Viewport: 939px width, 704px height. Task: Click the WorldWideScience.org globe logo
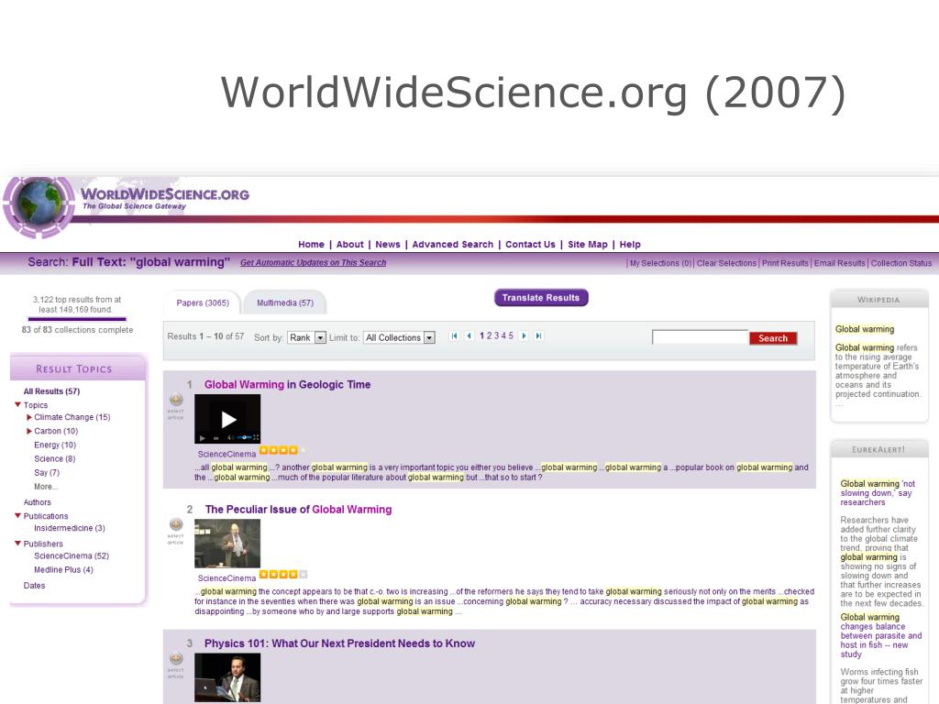pos(39,207)
